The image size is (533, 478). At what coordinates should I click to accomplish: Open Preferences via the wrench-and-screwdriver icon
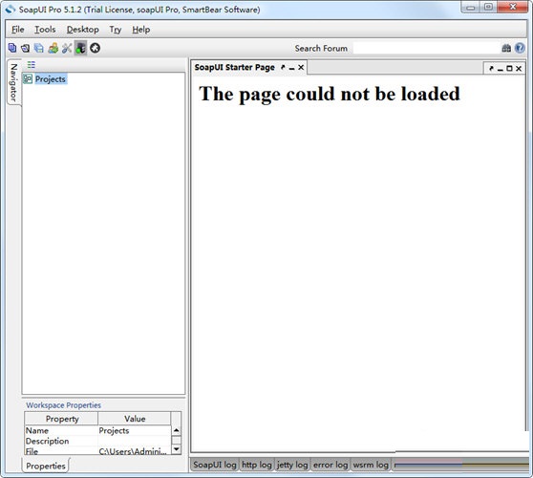[x=67, y=48]
